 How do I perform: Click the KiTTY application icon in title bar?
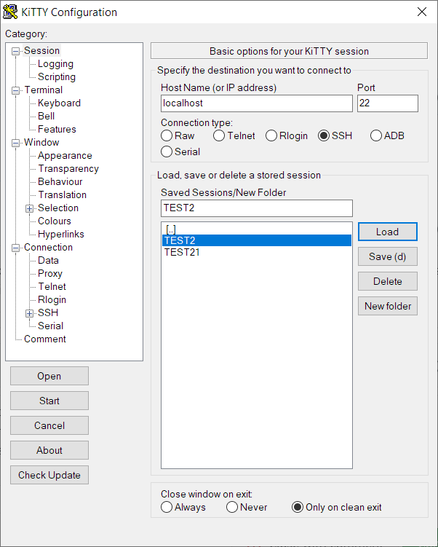coord(10,12)
